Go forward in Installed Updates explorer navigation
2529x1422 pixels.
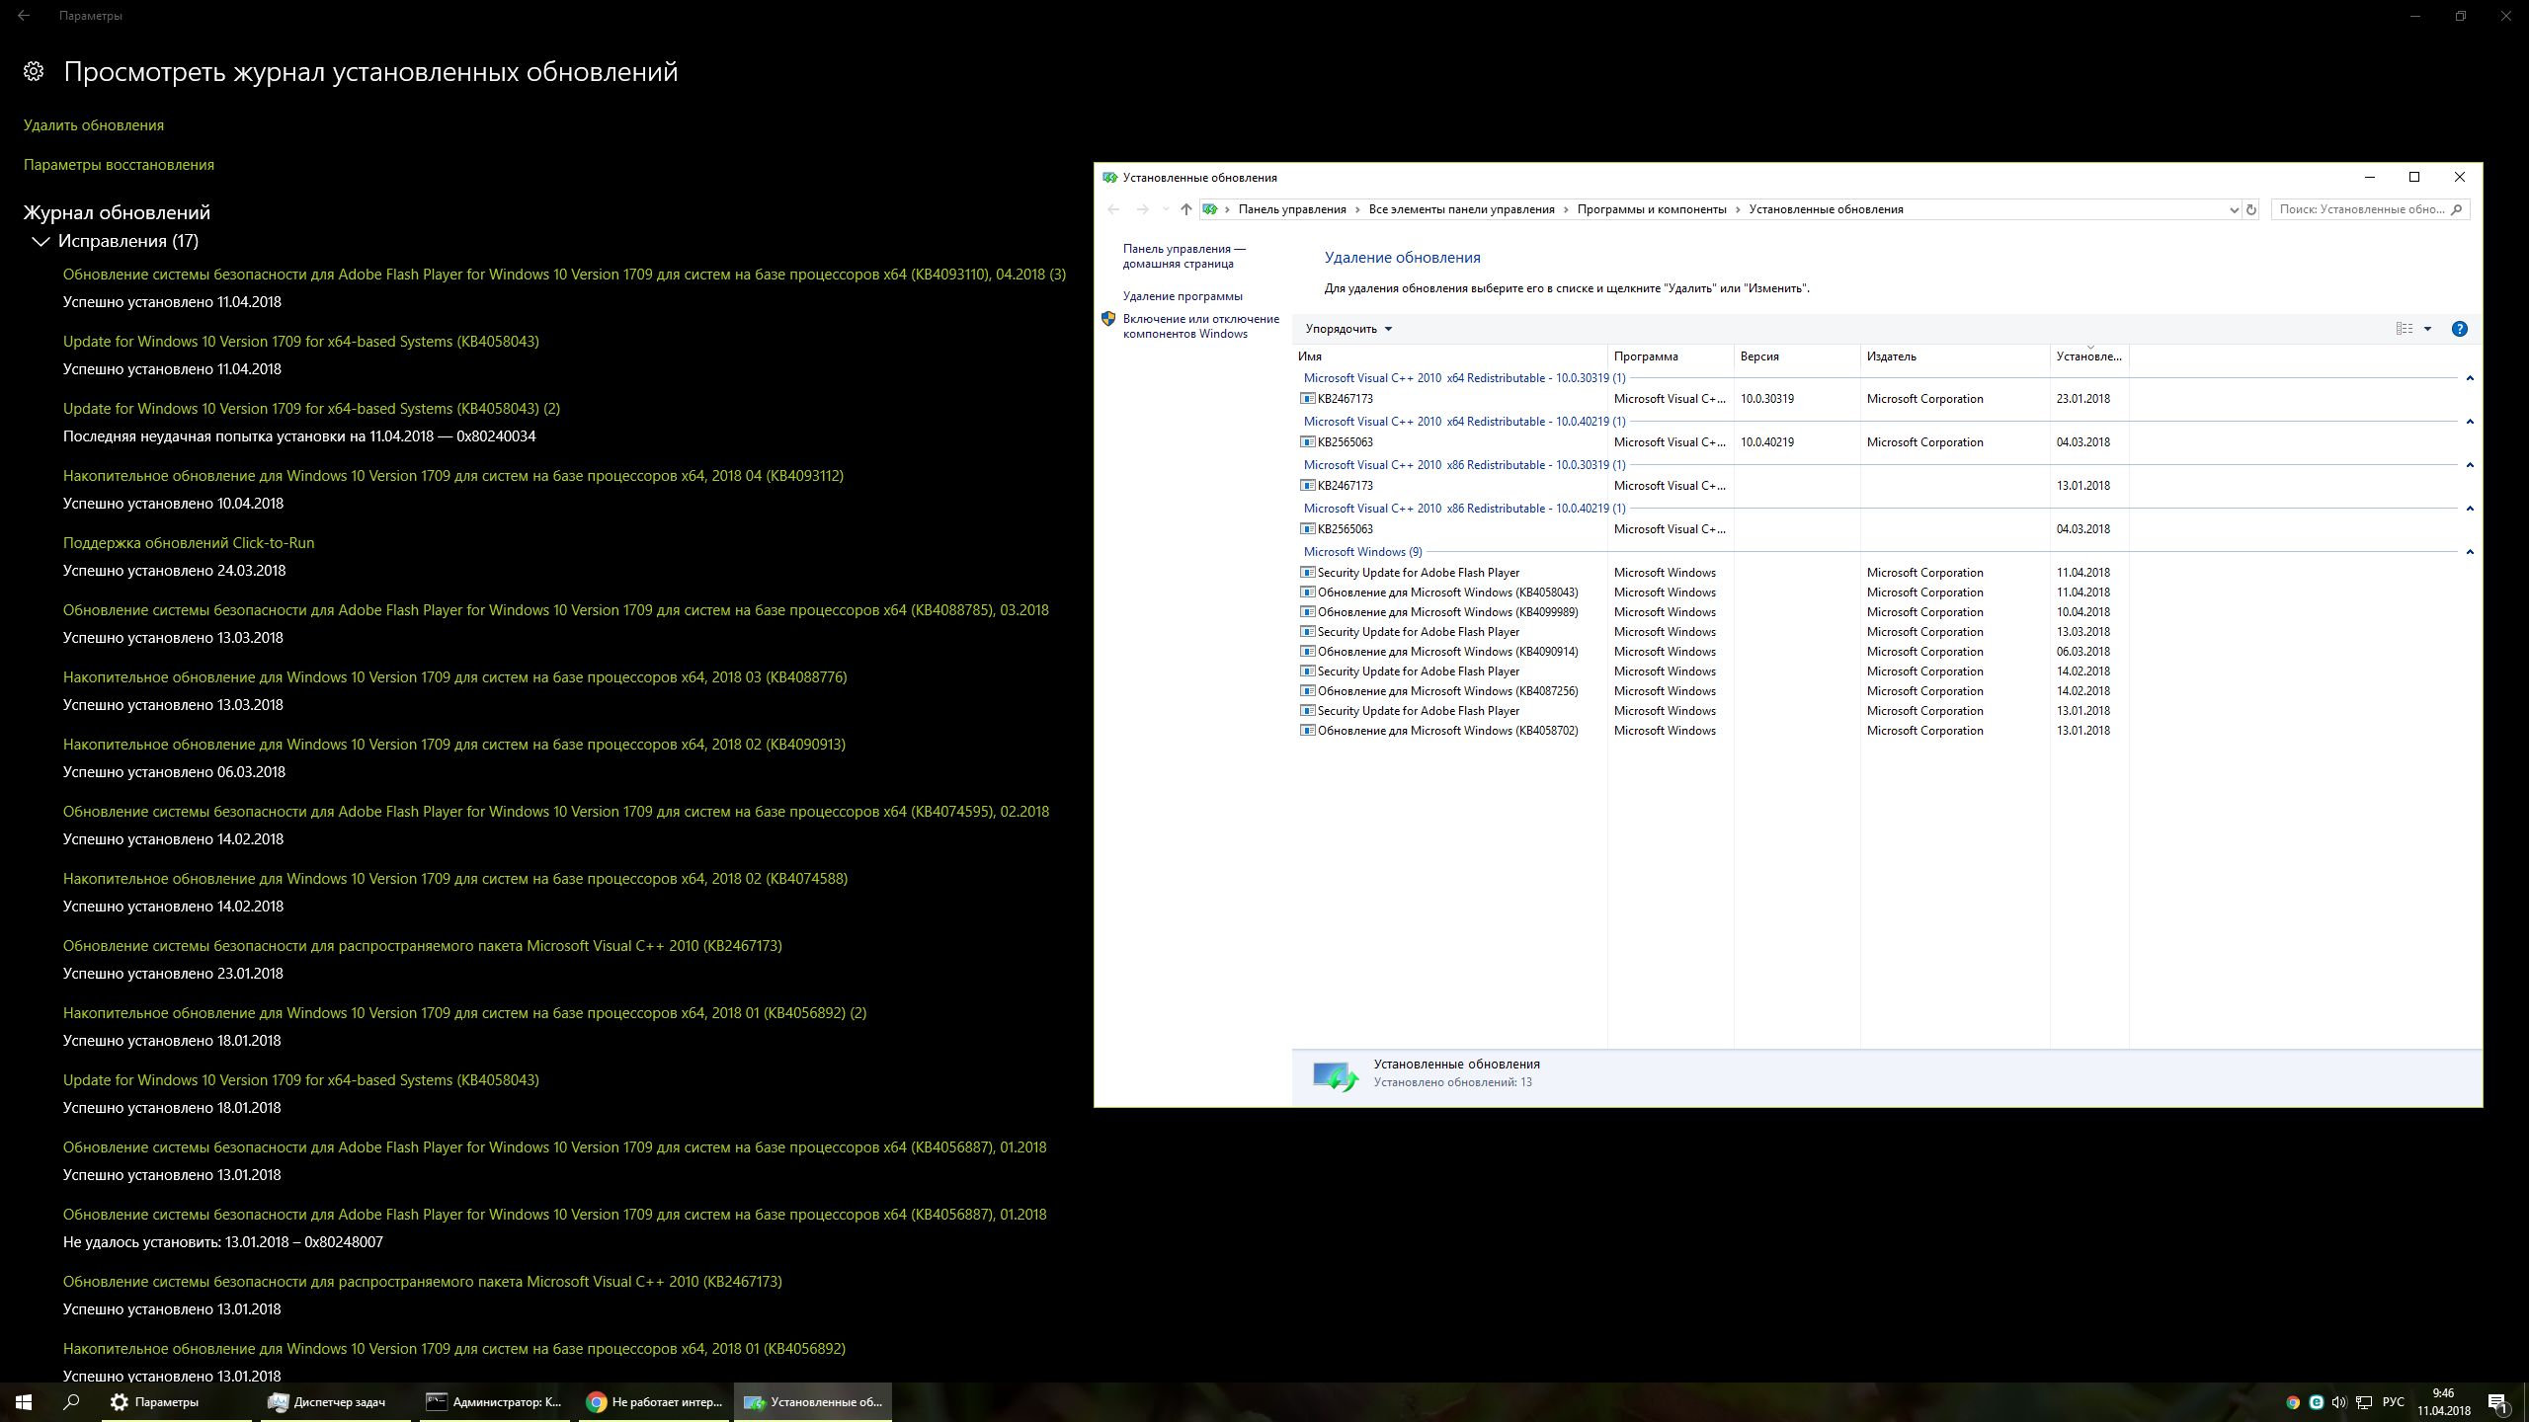click(x=1142, y=209)
